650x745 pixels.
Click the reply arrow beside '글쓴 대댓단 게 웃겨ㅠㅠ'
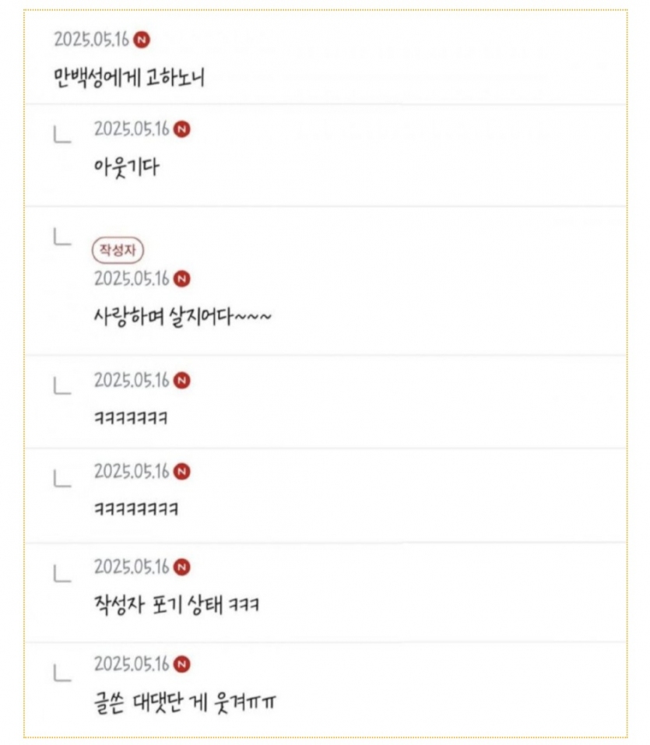pos(62,673)
